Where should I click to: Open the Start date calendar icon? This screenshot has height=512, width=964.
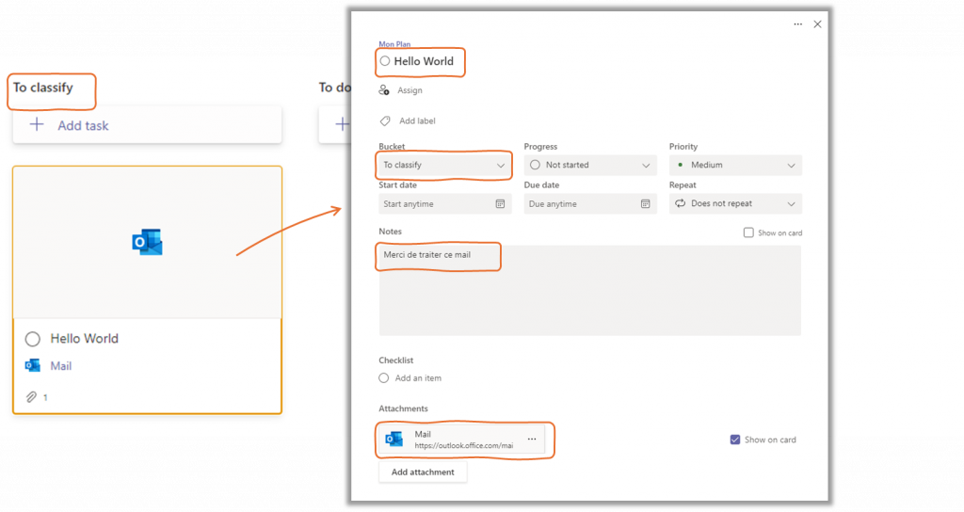[500, 204]
